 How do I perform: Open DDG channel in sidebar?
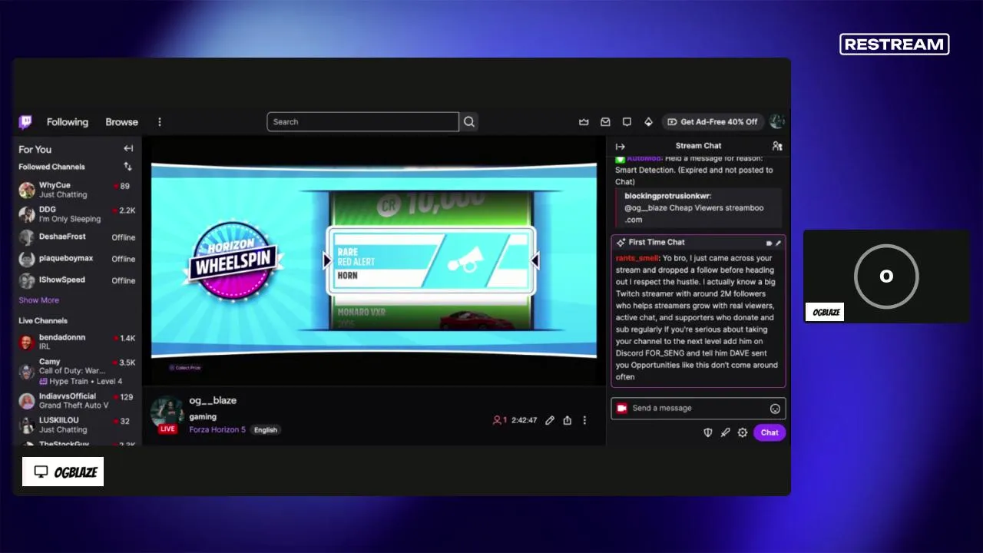tap(77, 214)
